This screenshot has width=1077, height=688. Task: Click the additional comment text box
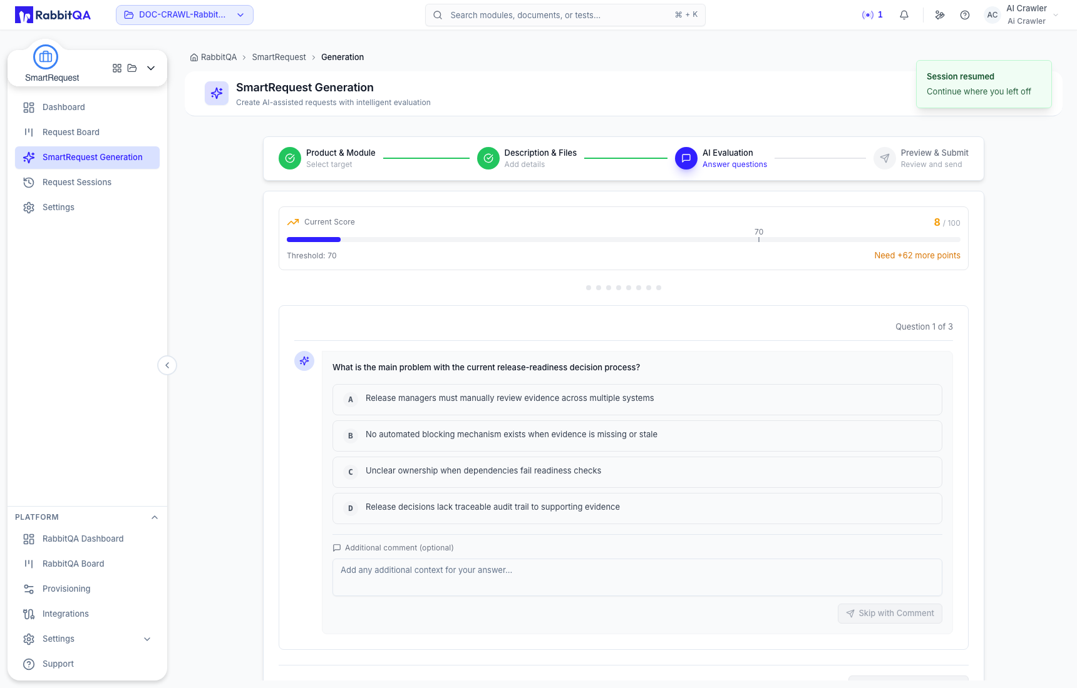pyautogui.click(x=637, y=577)
